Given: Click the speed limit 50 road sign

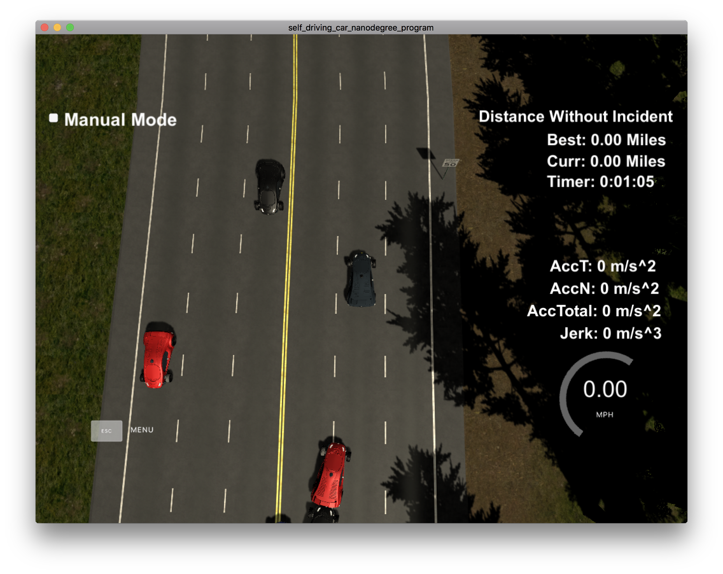Looking at the screenshot, I should click(x=450, y=163).
